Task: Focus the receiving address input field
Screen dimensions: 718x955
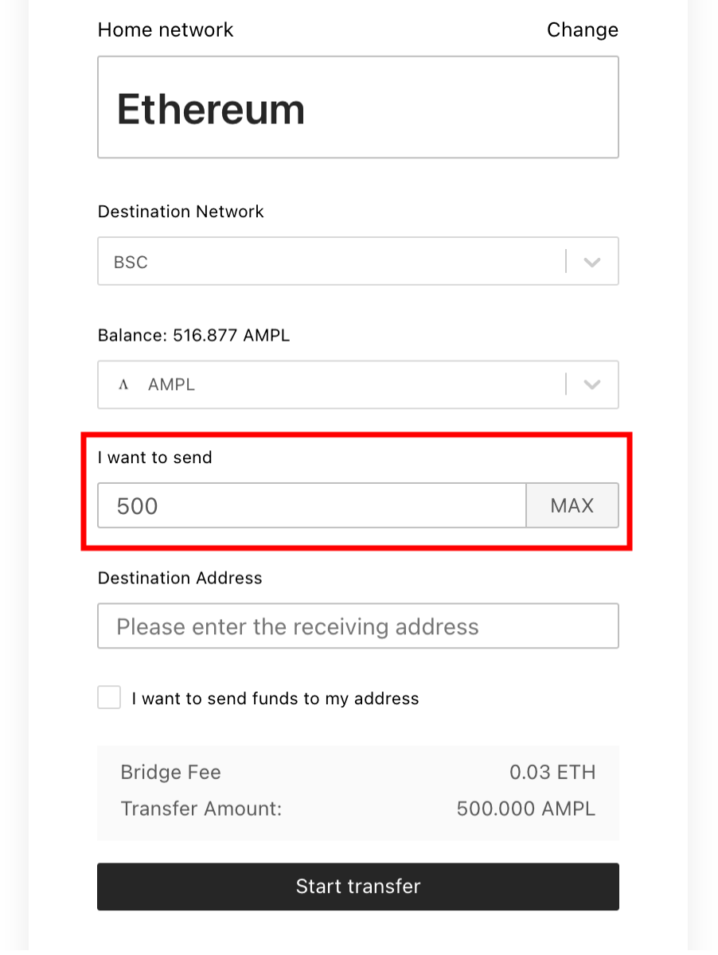Action: click(358, 626)
